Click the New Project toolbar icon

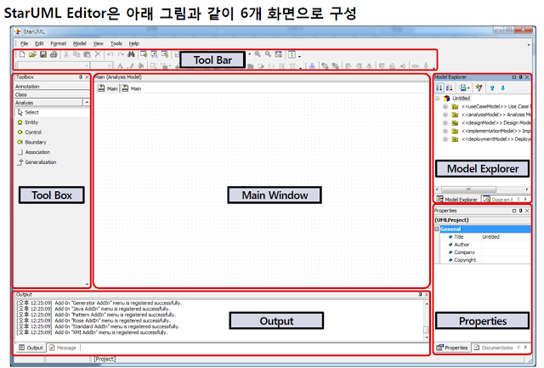[x=22, y=54]
